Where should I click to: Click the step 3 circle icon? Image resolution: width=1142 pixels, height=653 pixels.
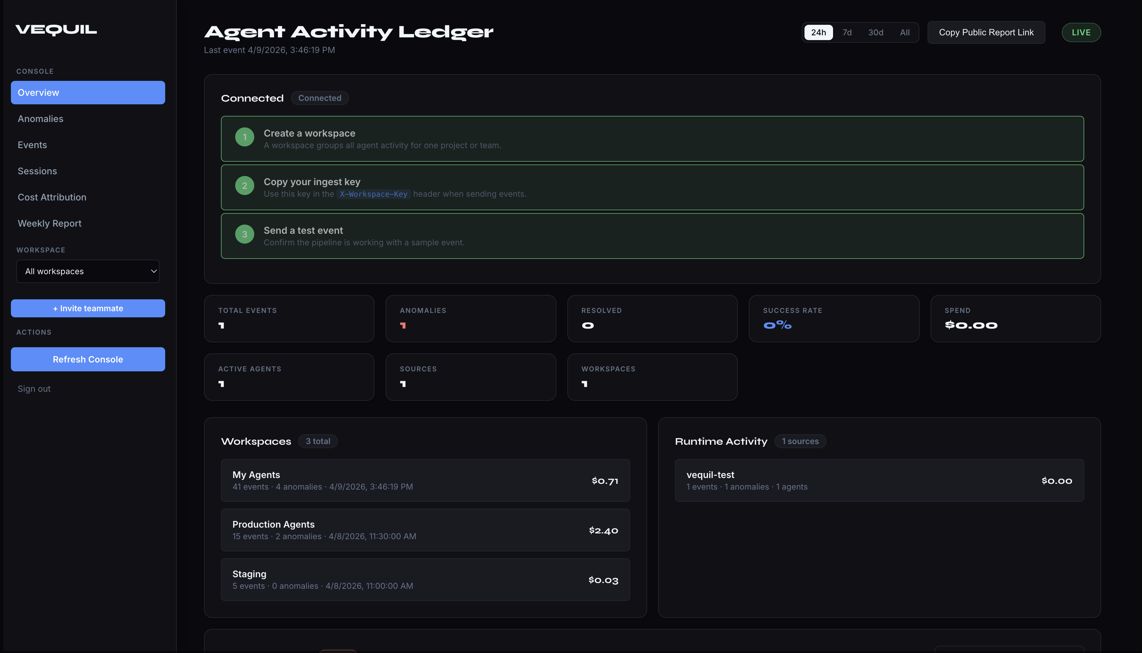coord(244,234)
